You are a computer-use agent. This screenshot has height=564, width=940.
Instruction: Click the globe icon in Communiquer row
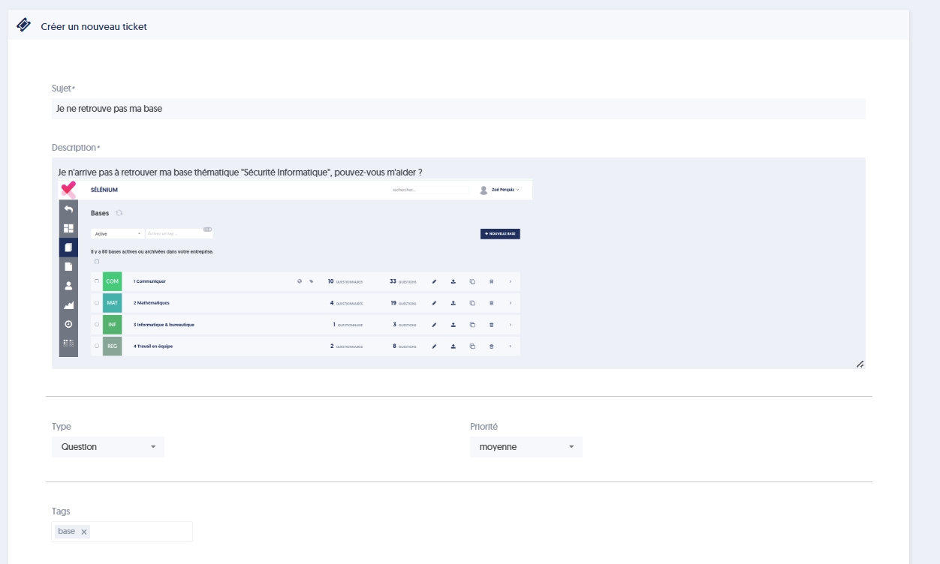tap(300, 281)
